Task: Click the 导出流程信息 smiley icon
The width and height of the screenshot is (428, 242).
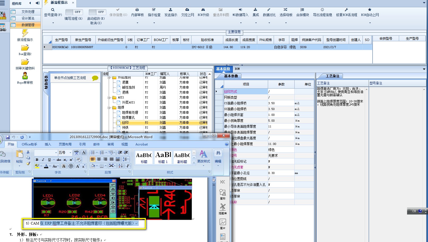Action: point(322,10)
